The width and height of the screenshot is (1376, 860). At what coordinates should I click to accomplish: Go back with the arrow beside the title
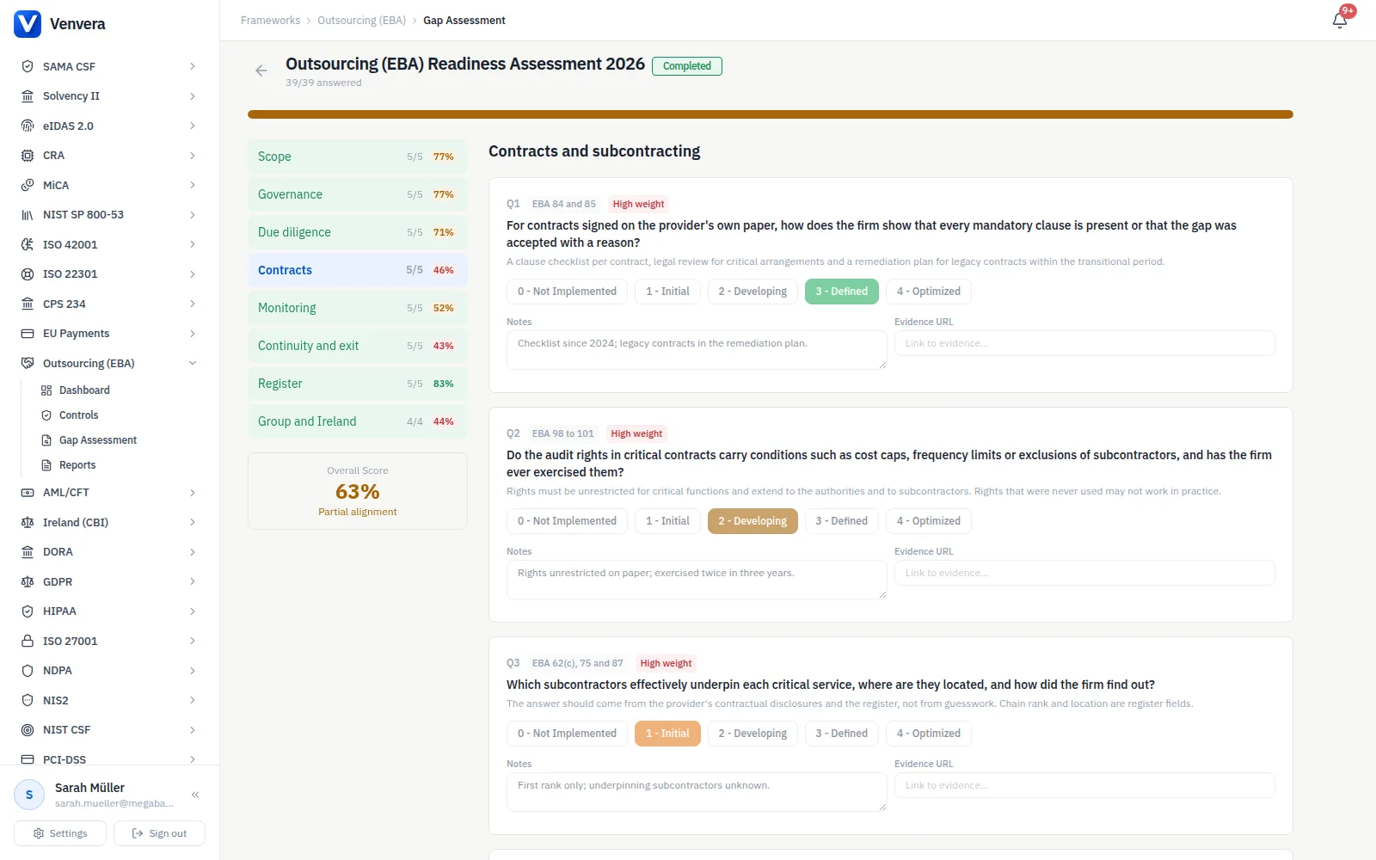(x=261, y=71)
